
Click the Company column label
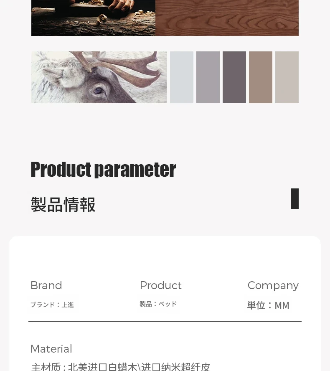click(x=273, y=286)
